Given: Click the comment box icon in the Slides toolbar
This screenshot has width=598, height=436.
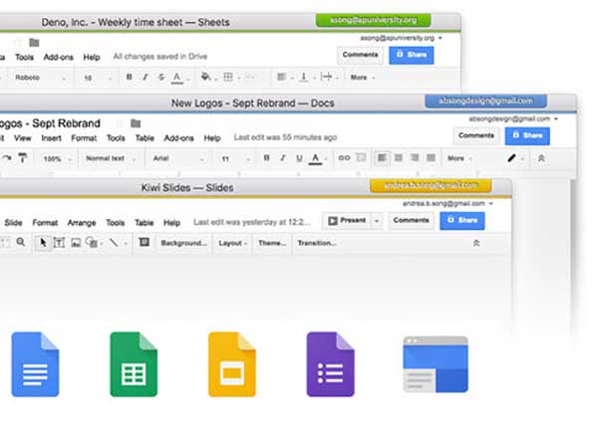Looking at the screenshot, I should pyautogui.click(x=145, y=242).
